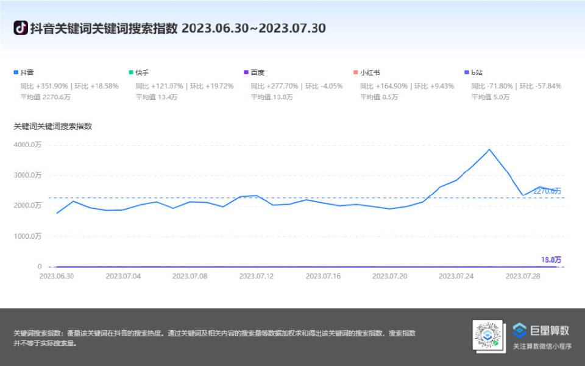
Task: Toggle the b站 series legend label
Action: [x=477, y=72]
